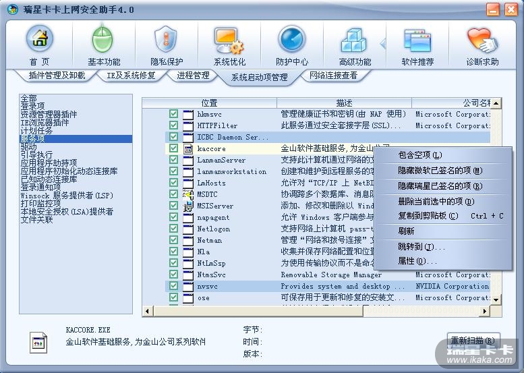524x373 pixels.
Task: Switch to 网络连接查看 tab
Action: click(x=334, y=76)
